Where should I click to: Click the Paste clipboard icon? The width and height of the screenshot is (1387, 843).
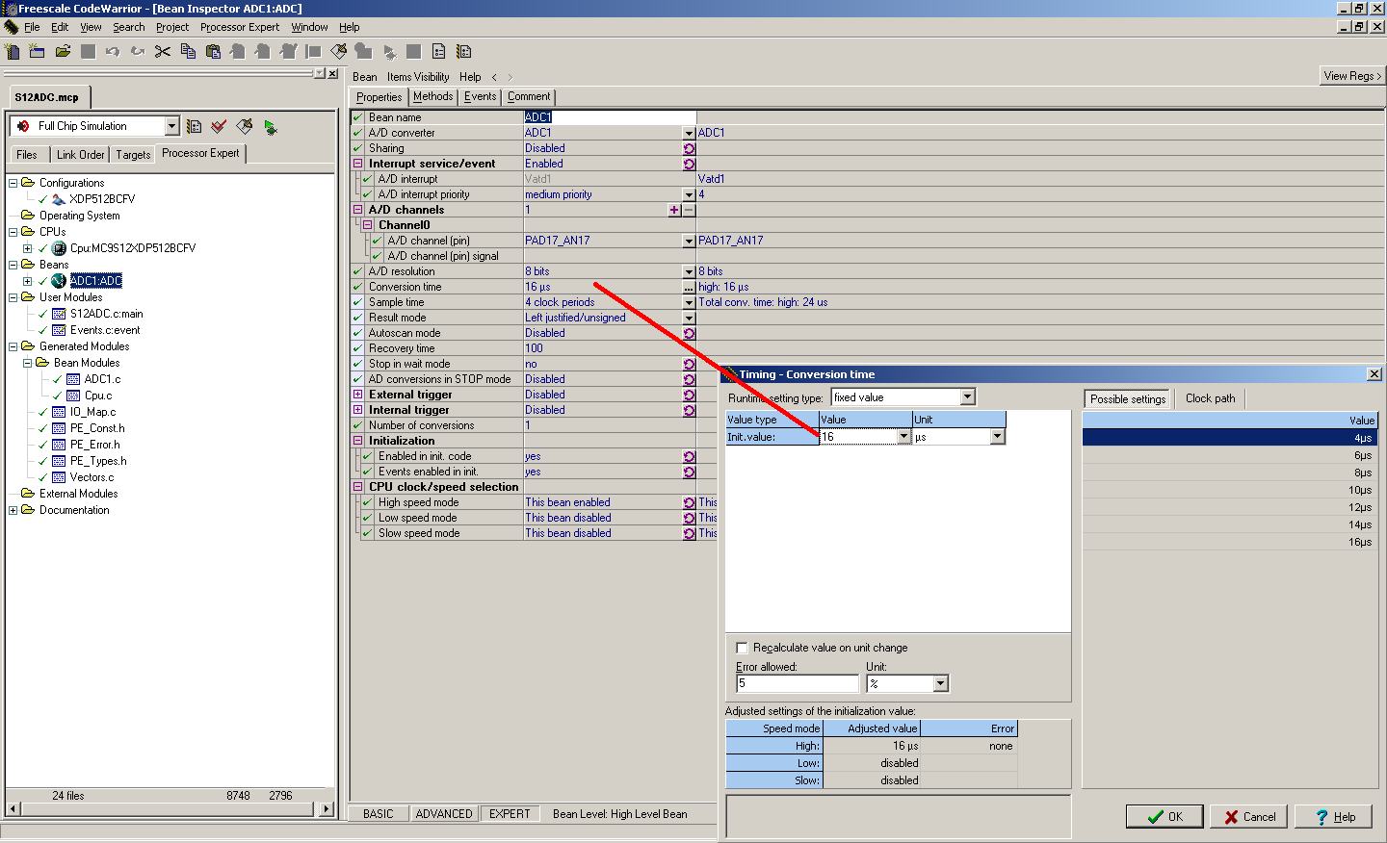[x=213, y=51]
